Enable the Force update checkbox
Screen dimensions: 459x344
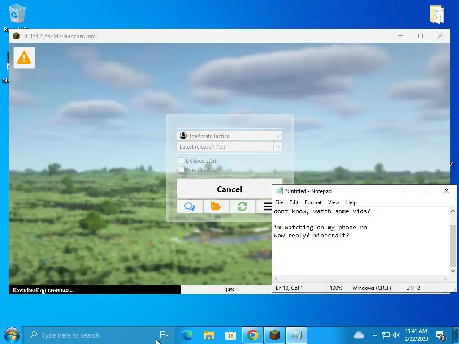pos(181,169)
